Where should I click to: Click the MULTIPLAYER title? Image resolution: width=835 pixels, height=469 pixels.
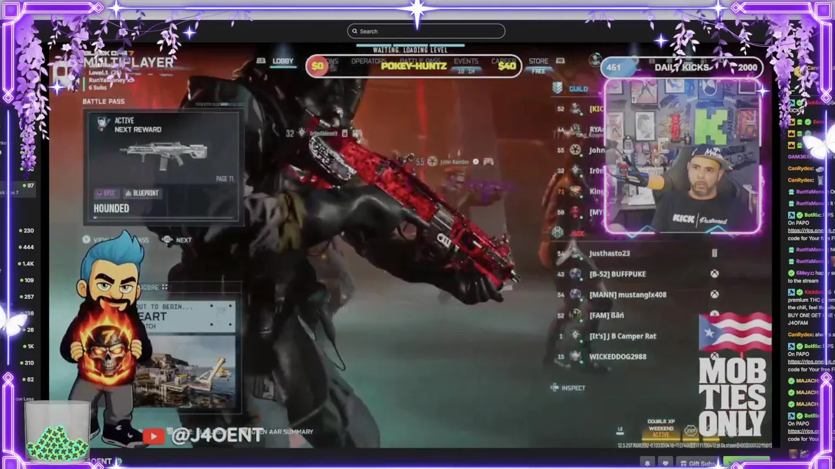pyautogui.click(x=128, y=63)
